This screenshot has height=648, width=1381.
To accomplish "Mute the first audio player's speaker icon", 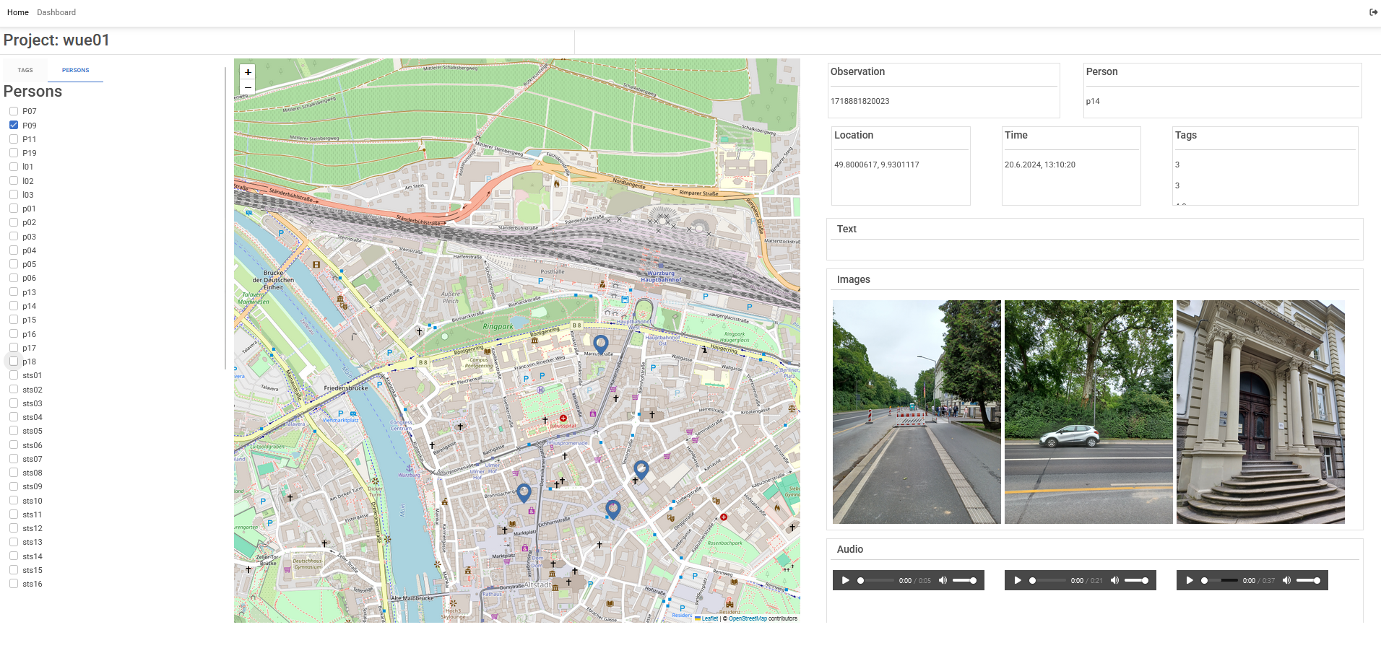I will point(943,580).
